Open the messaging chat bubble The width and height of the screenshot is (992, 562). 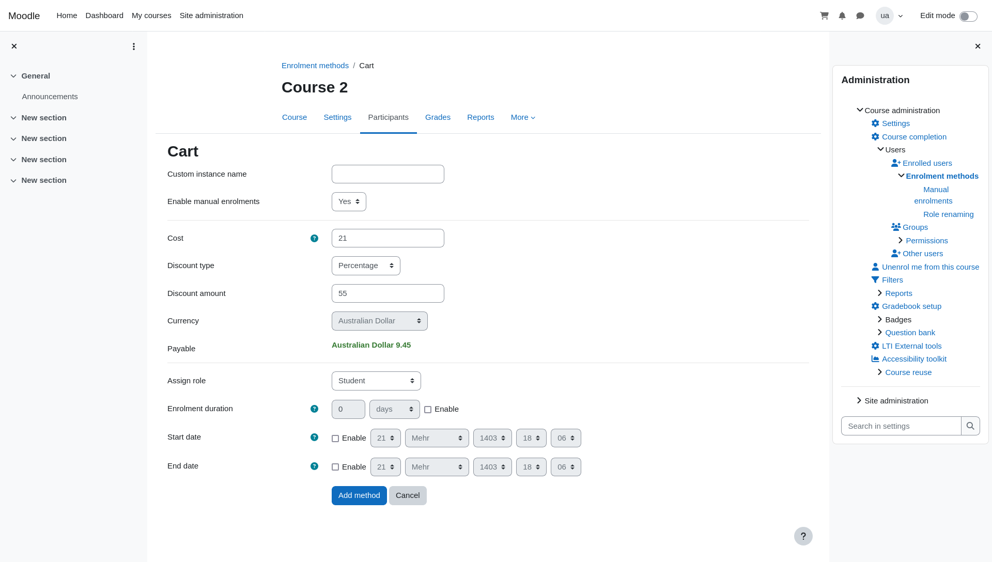(860, 15)
